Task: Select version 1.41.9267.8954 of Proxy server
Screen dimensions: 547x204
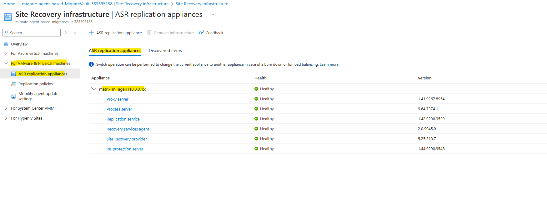Action: [431, 99]
